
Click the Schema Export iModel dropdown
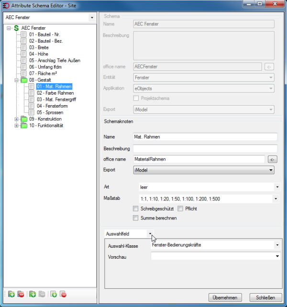click(x=204, y=110)
